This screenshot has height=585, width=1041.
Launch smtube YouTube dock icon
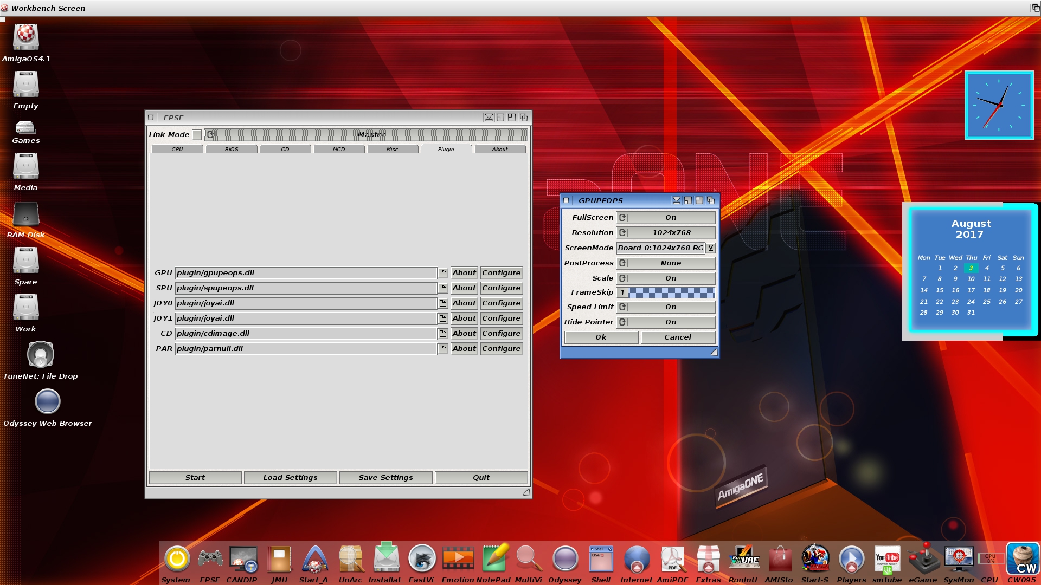pos(887,560)
